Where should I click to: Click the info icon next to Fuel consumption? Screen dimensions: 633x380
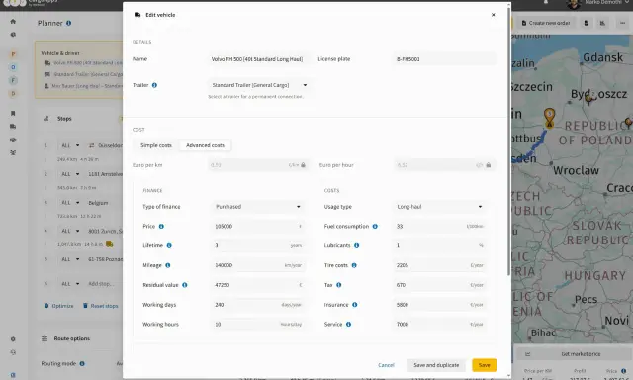click(375, 227)
